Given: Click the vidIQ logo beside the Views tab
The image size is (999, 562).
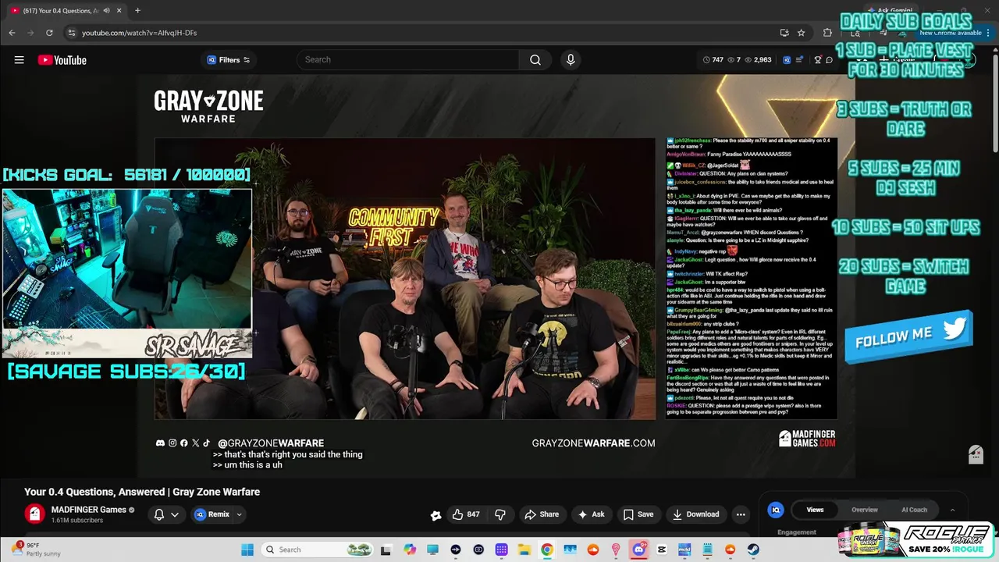Looking at the screenshot, I should click(776, 510).
